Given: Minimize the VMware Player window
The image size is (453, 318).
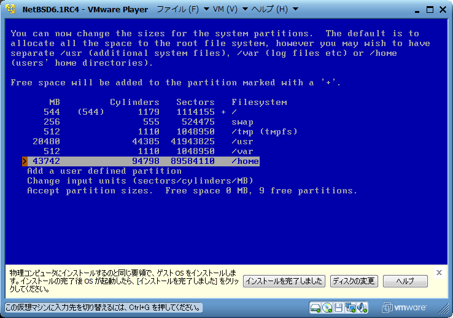Looking at the screenshot, I should point(417,11).
